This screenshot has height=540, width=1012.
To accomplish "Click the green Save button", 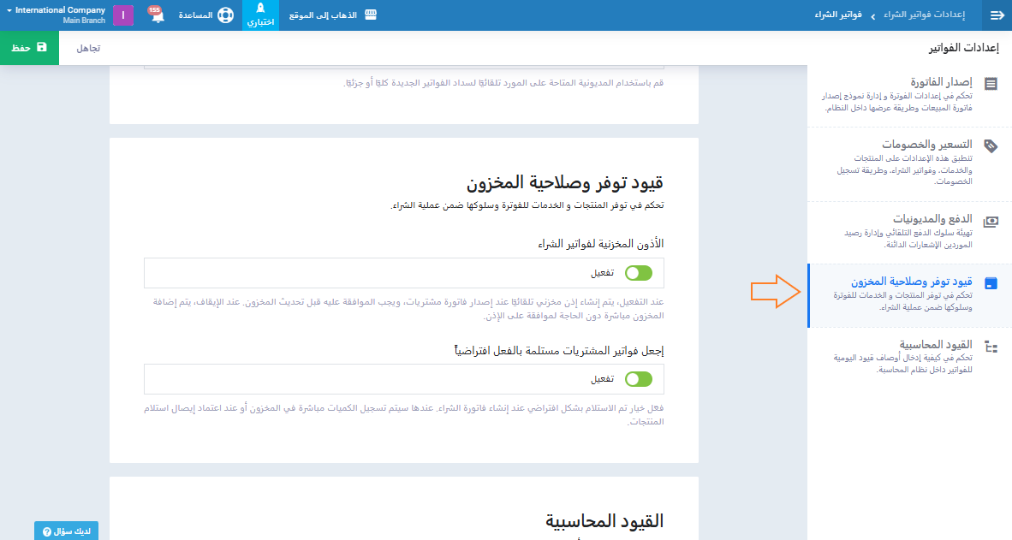I will click(29, 48).
